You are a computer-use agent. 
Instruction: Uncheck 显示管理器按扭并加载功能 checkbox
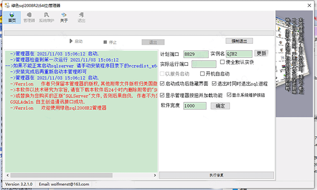click(162, 95)
